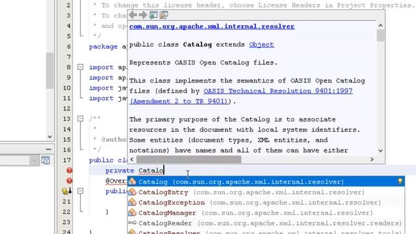
Task: Follow the Object superclass link
Action: coord(261,45)
